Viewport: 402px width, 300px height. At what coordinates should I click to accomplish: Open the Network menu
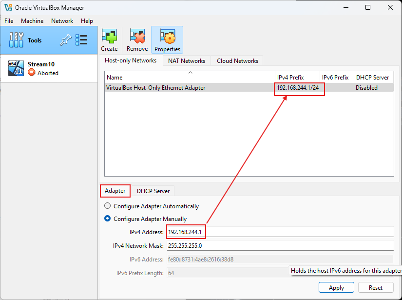tap(62, 21)
